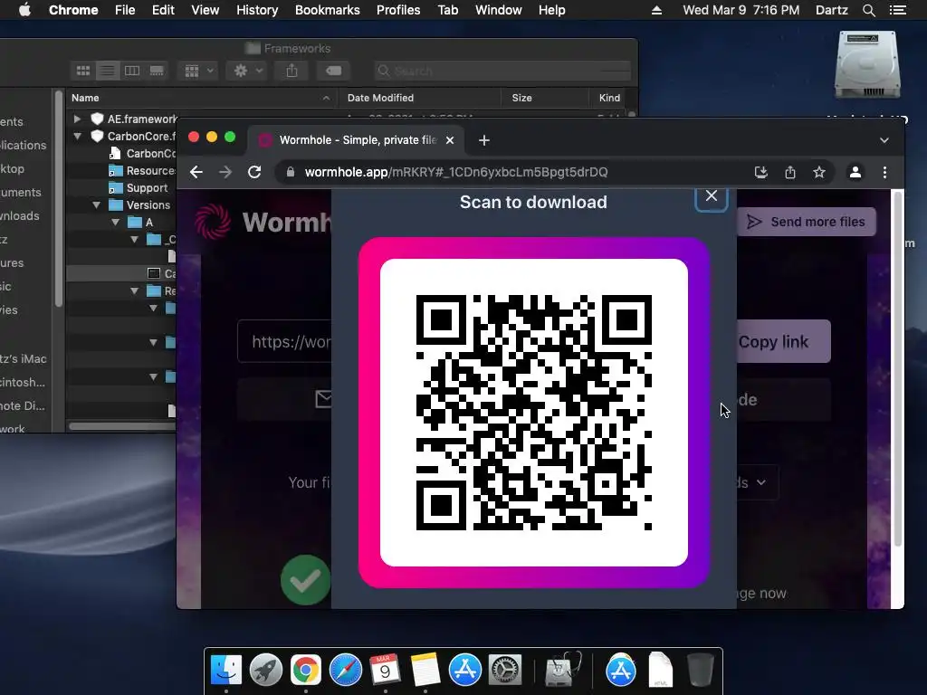Close the Wormhole tab
This screenshot has width=927, height=695.
450,140
